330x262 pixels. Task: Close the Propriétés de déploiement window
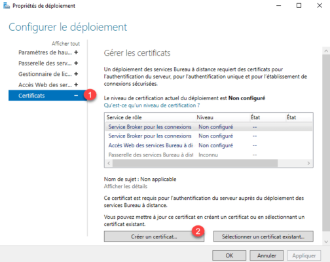(x=320, y=5)
